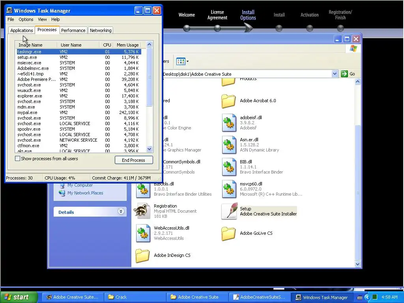Select the adobeisf.dll file icon
404x303 pixels.
click(x=229, y=123)
